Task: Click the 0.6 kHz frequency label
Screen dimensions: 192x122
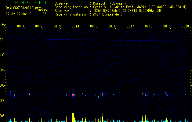Action: [3, 116]
